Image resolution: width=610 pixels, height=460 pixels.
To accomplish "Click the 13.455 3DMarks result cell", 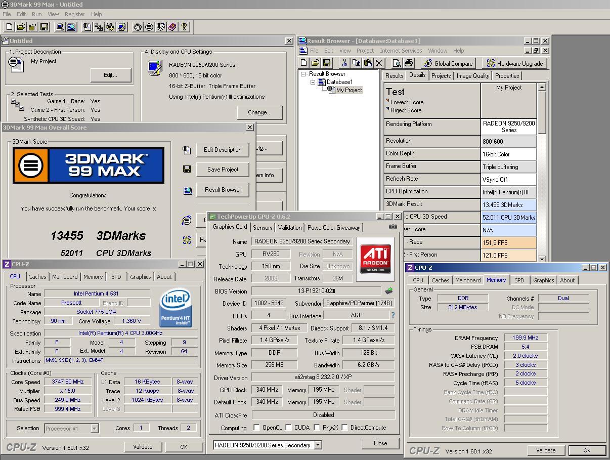I will tap(509, 204).
